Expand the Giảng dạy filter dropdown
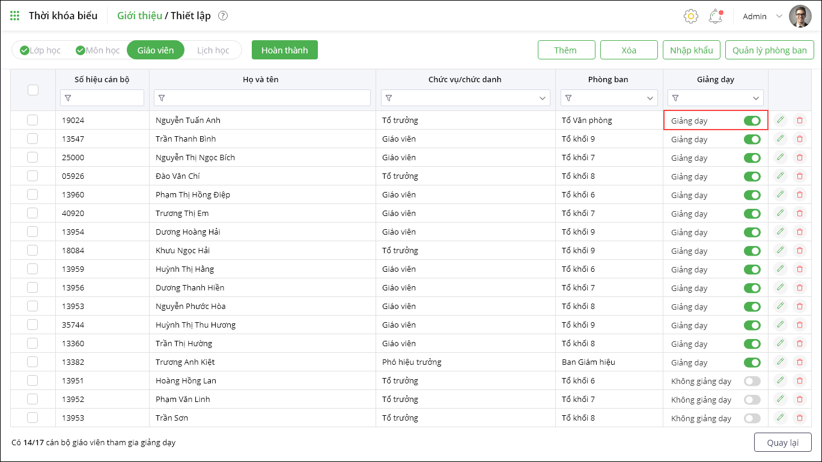Viewport: 822px width, 462px height. point(756,98)
